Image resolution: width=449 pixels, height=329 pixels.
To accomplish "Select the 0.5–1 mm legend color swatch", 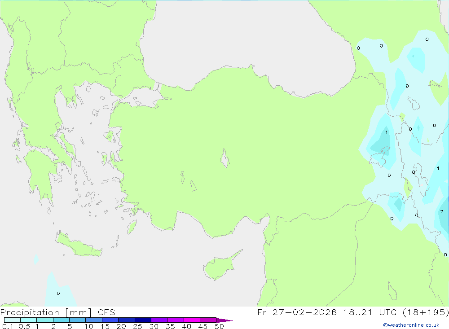I will [29, 320].
